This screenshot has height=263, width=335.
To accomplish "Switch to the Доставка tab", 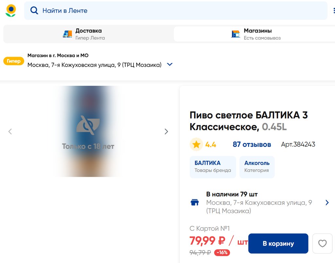I will point(88,34).
